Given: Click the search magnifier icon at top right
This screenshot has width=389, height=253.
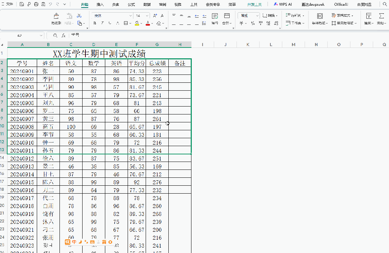Looking at the screenshot, I should click(x=385, y=4).
